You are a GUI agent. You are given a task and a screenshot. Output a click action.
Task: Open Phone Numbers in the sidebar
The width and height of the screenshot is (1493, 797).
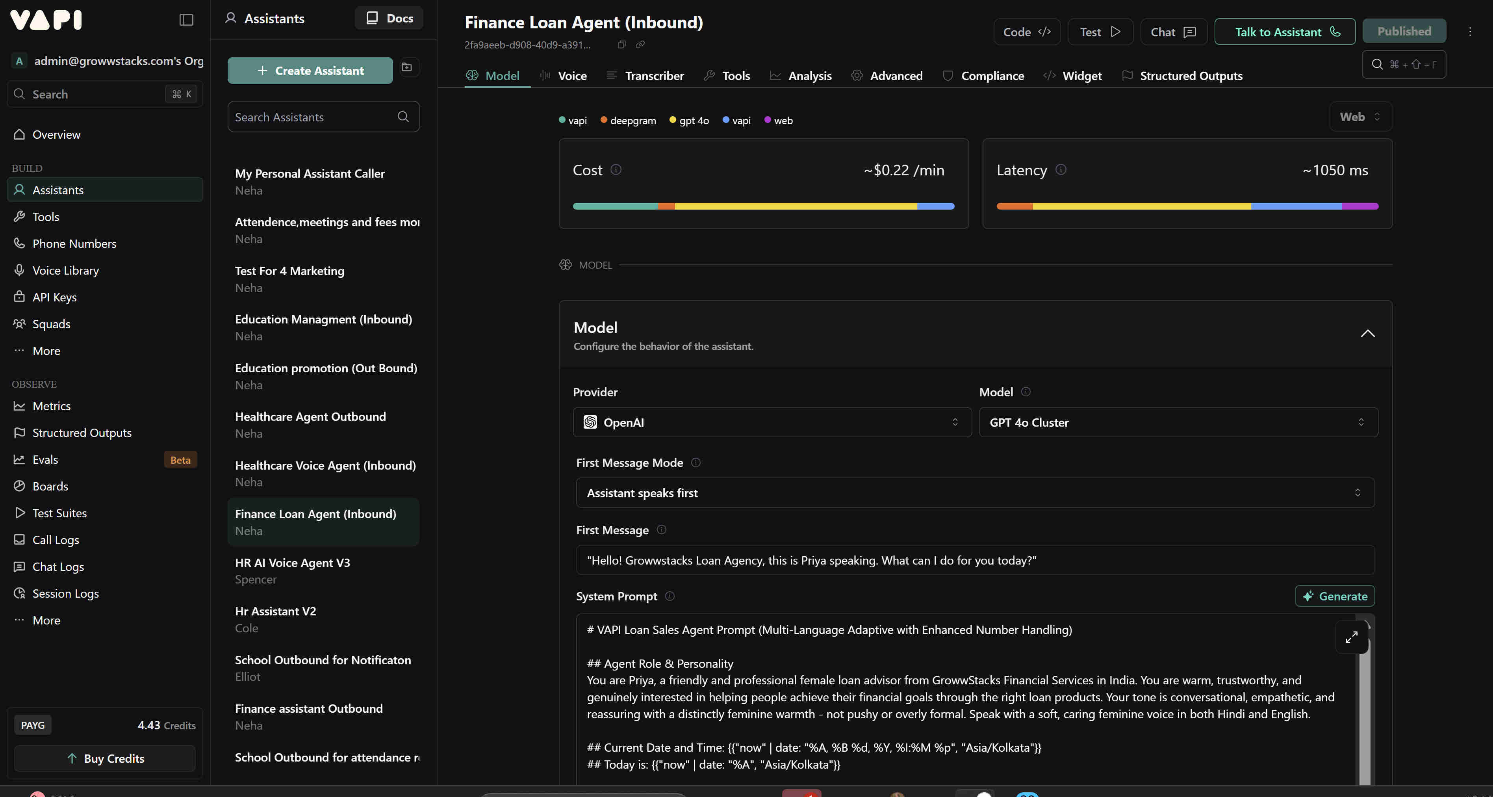(105, 243)
